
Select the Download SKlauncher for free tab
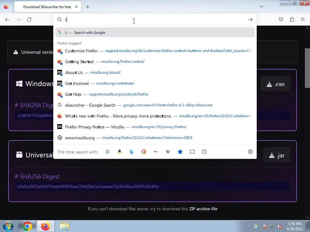pos(48,7)
